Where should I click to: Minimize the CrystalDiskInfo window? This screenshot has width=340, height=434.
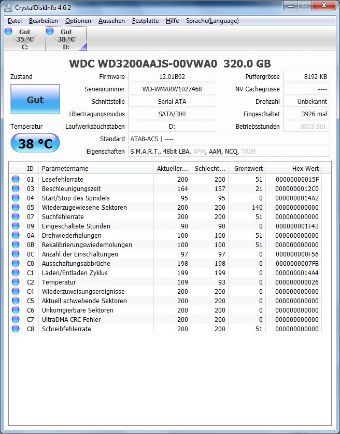tap(291, 6)
